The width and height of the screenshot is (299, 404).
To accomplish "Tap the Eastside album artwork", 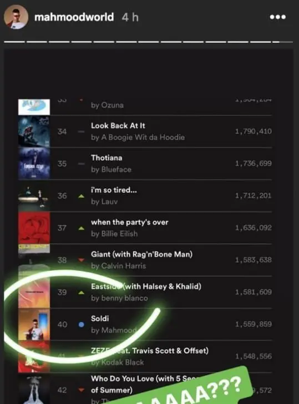I will pyautogui.click(x=34, y=292).
